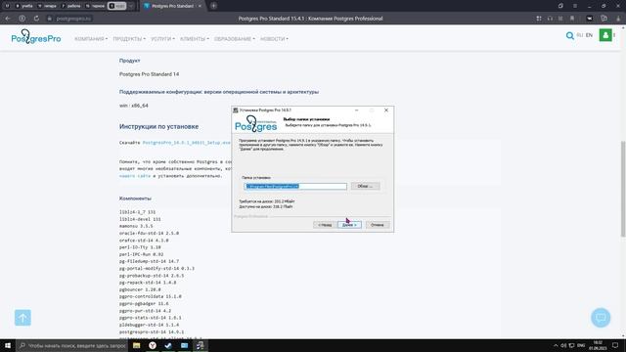The height and width of the screenshot is (352, 626).
Task: Click the headphones icon in browser toolbar
Action: click(x=550, y=19)
